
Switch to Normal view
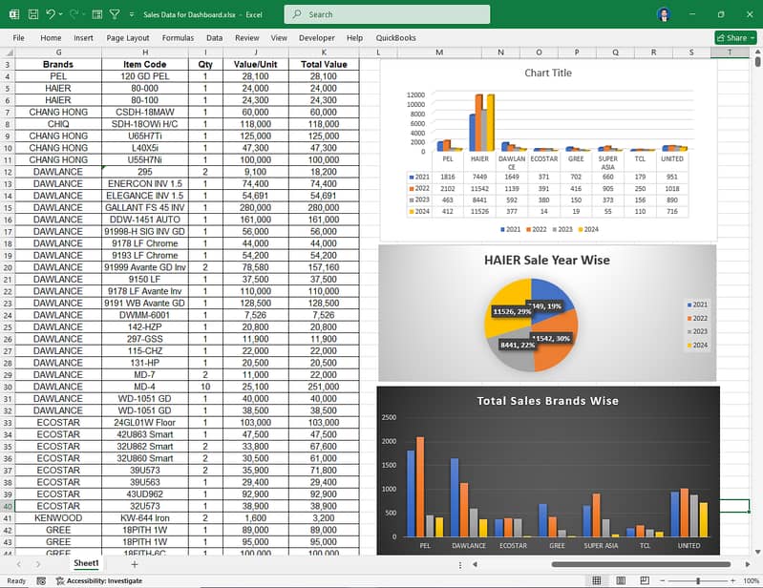[597, 580]
